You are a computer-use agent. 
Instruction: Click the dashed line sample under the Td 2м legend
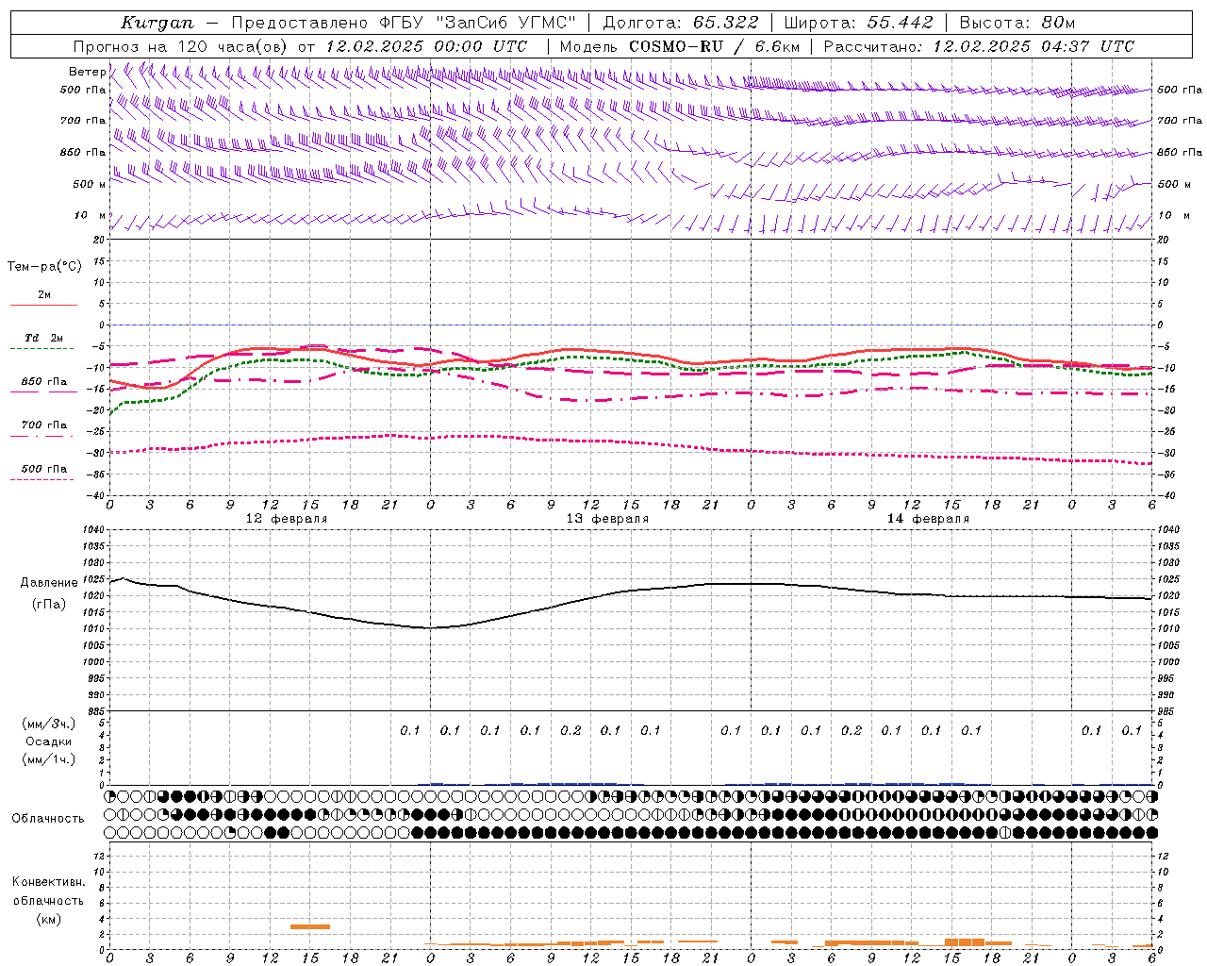click(x=42, y=349)
